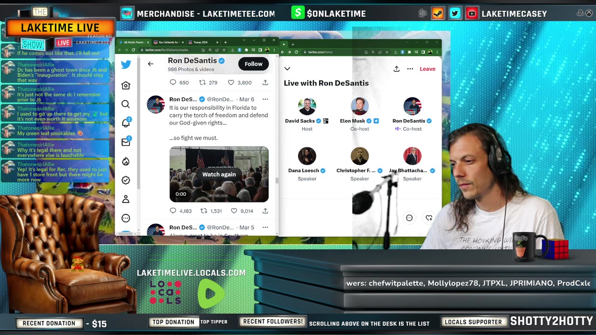Viewport: 596px width, 335px height.
Task: Share the Live with Ron DeSantis space
Action: pos(396,69)
